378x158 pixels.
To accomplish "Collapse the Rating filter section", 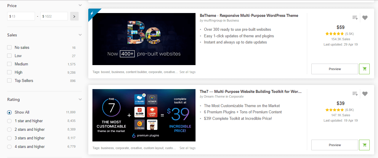I will tap(80, 99).
